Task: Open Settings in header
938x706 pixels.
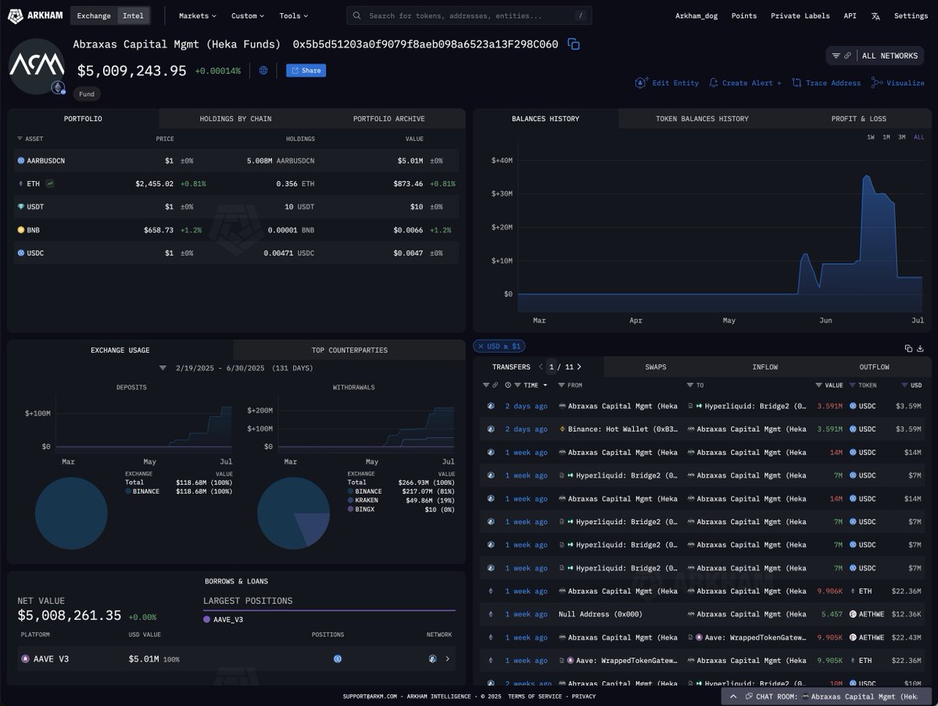Action: 911,16
